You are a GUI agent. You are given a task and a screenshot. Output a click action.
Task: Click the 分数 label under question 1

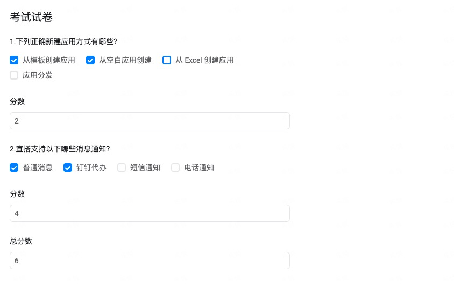17,102
